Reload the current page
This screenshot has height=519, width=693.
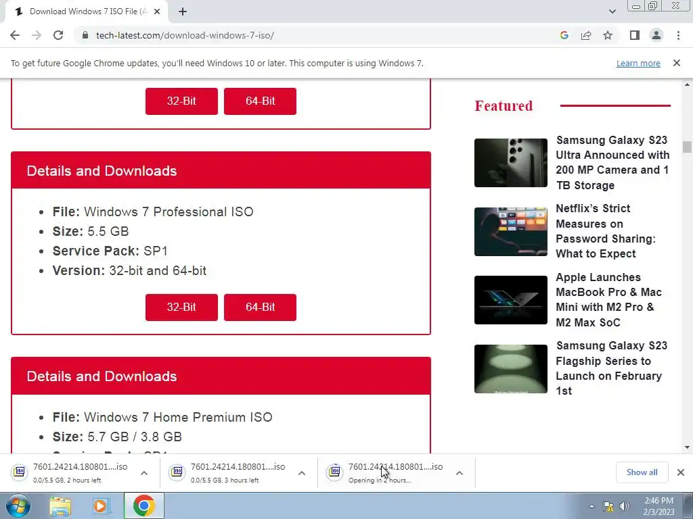58,35
